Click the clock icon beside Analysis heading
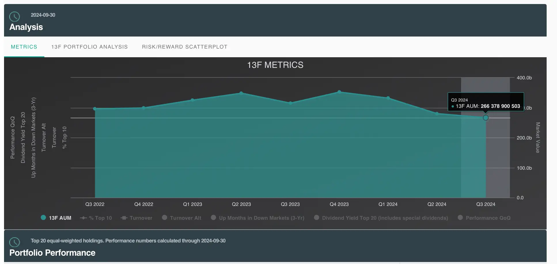The image size is (557, 264). click(14, 17)
